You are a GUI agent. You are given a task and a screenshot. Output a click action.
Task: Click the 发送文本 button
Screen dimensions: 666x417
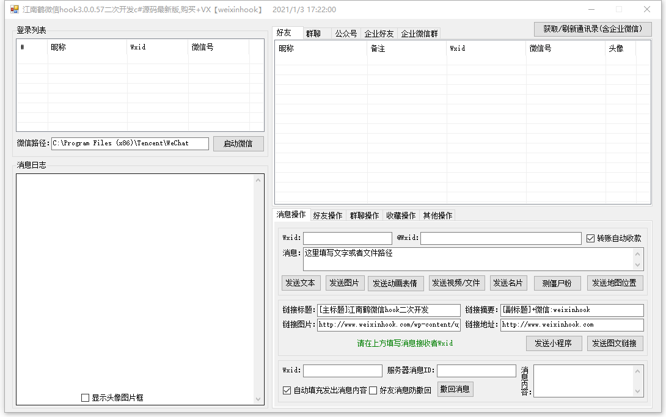point(300,283)
